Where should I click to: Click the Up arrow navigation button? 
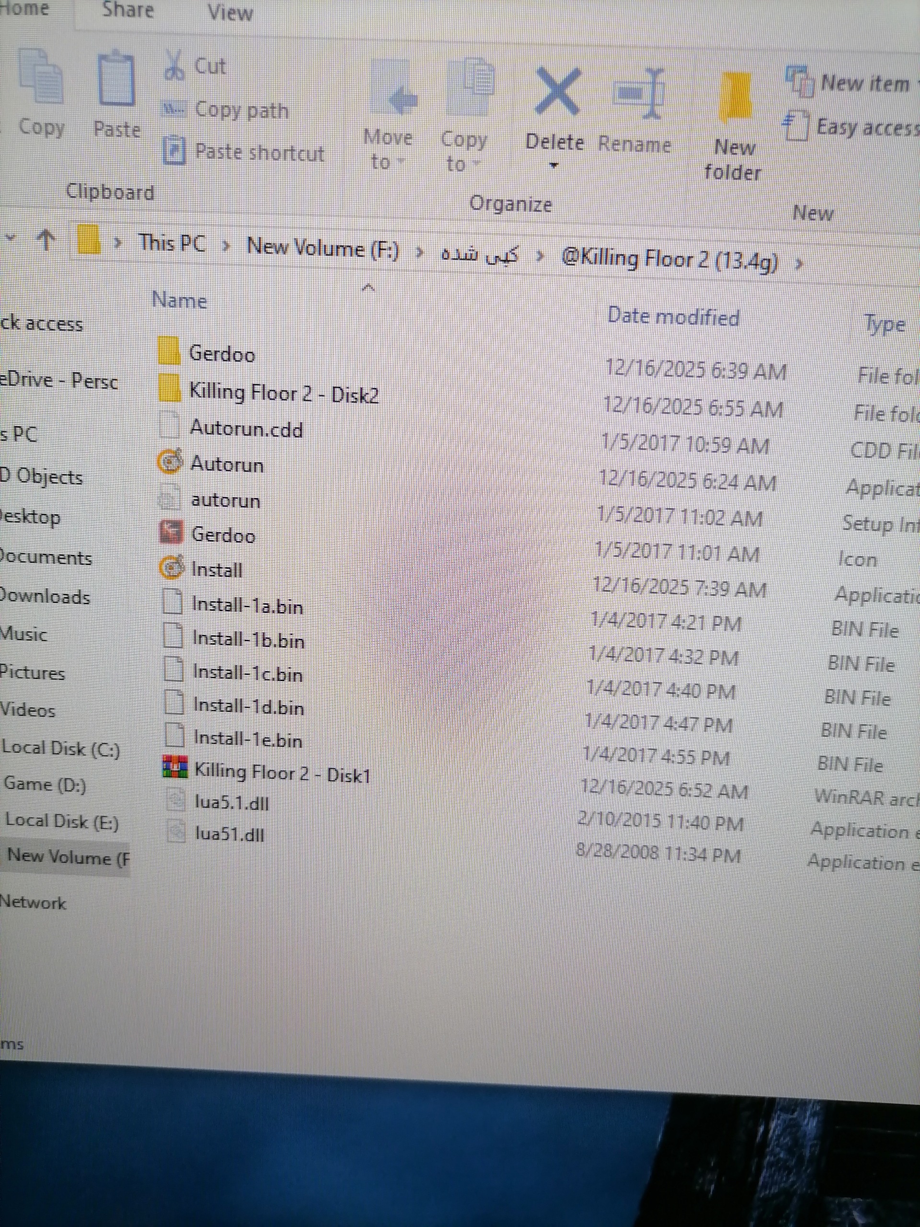pyautogui.click(x=46, y=240)
